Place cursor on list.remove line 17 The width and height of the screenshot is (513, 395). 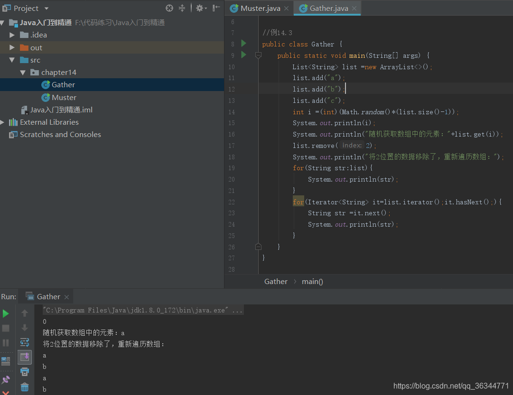pos(335,146)
